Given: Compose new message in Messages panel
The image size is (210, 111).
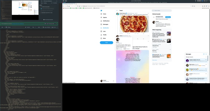Looking at the screenshot, I should point(204,54).
